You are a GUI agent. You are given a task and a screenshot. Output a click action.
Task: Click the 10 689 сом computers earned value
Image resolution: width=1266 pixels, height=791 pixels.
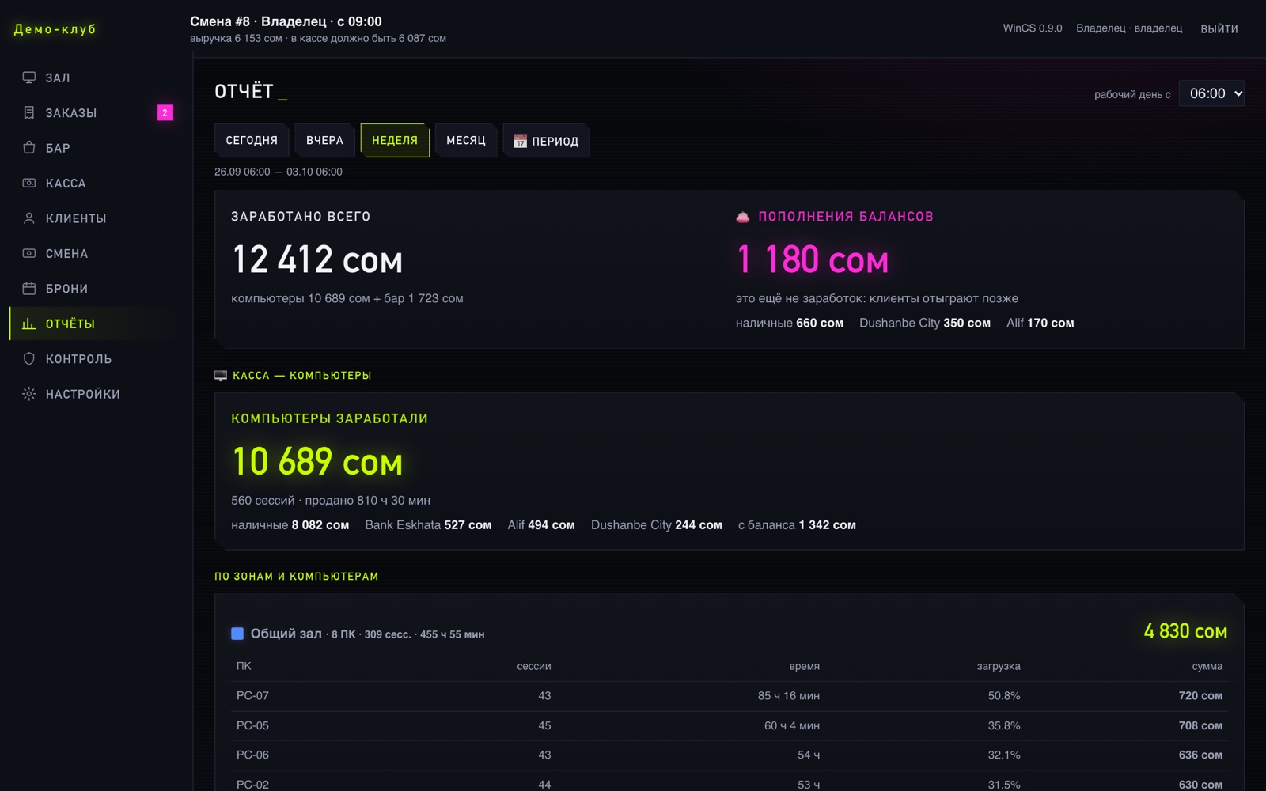pos(317,462)
